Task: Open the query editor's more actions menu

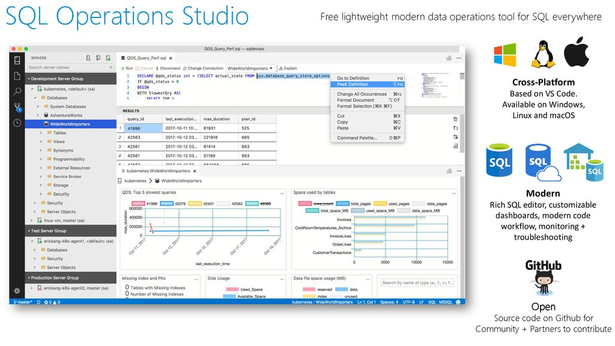Action: click(459, 58)
